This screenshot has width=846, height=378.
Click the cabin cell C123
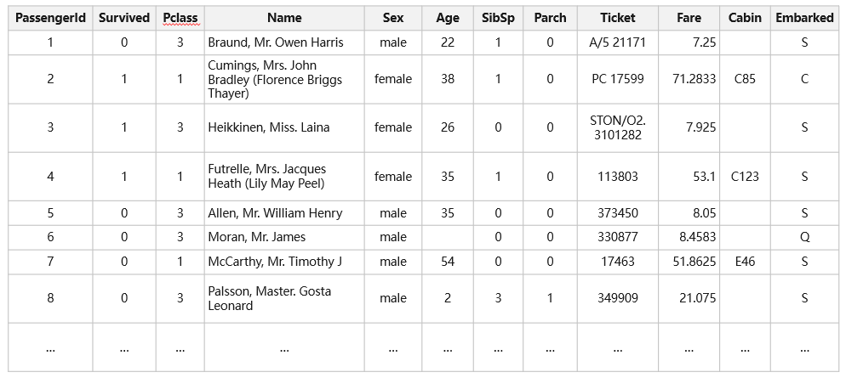tap(746, 177)
